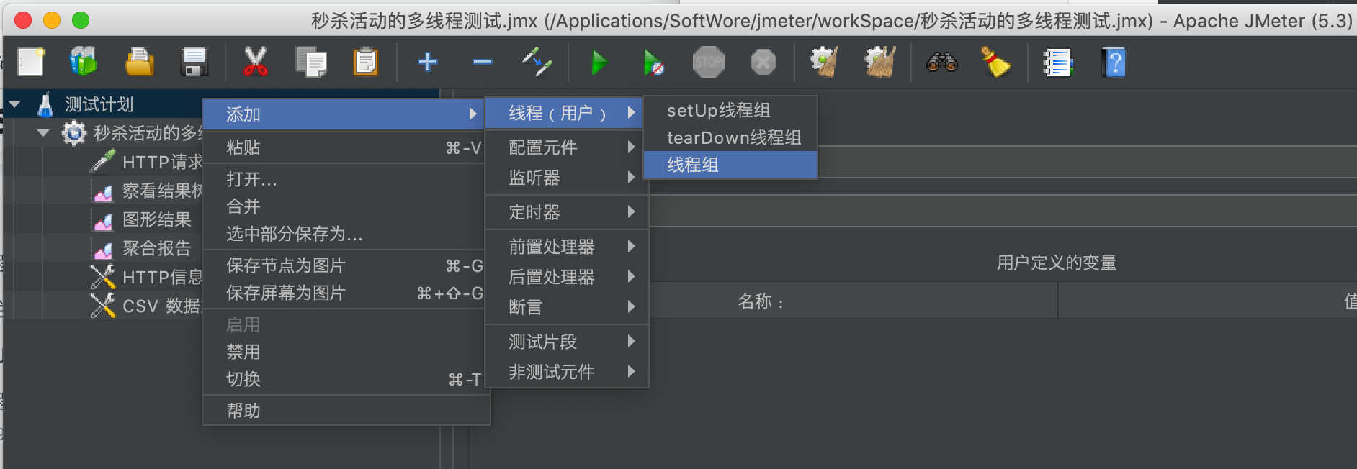Viewport: 1357px width, 469px height.
Task: Select the HTTP信息头 config node
Action: click(162, 277)
